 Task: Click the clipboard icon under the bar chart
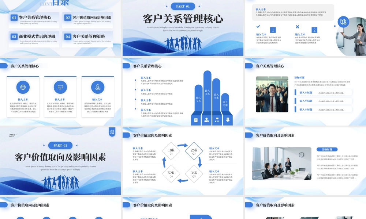pyautogui.click(x=196, y=120)
